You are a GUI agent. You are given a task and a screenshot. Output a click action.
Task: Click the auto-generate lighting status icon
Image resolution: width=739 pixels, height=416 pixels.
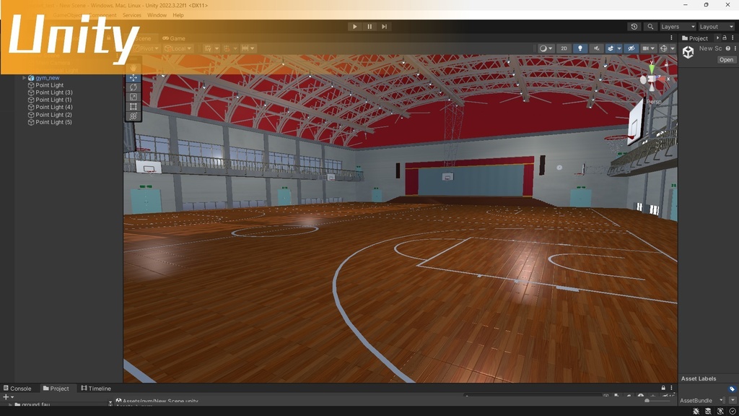point(720,411)
